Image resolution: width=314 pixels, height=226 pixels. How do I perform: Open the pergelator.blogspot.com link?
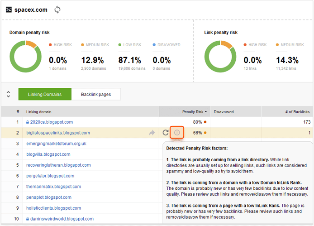50,176
